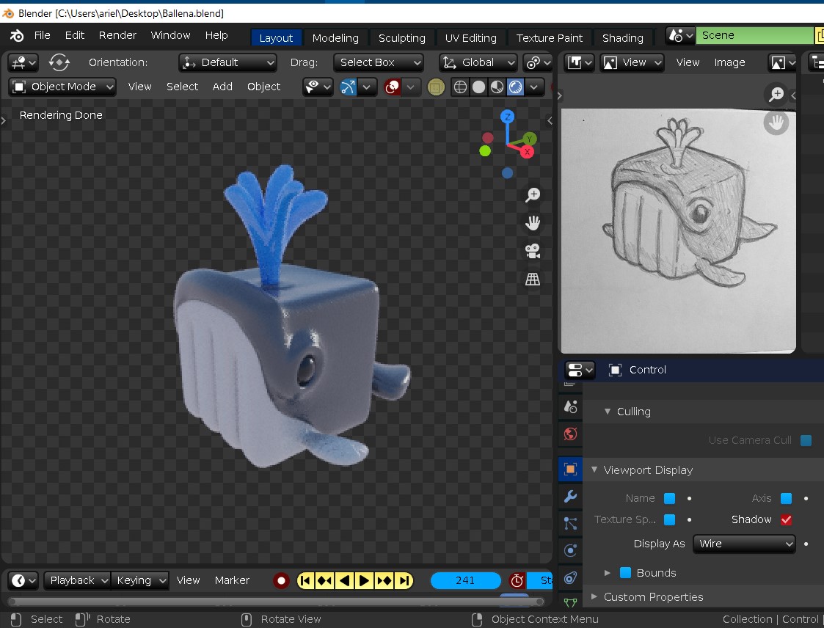Select the Modifier properties wrench icon

pos(569,497)
